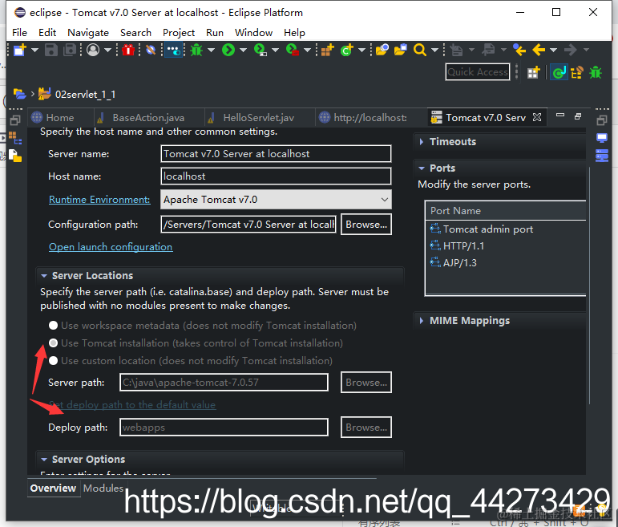The height and width of the screenshot is (527, 618).
Task: Open the Run dropdown arrow
Action: (x=243, y=50)
